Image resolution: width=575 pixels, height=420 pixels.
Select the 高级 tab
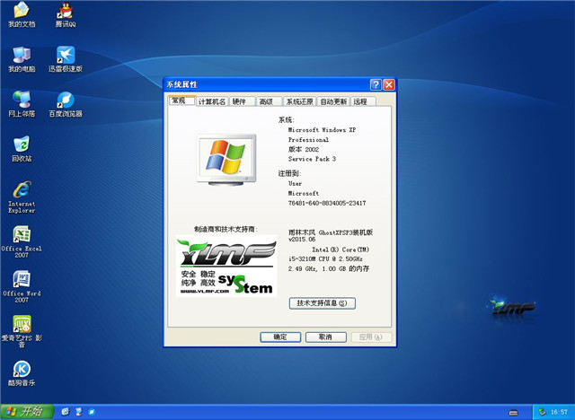tap(266, 102)
